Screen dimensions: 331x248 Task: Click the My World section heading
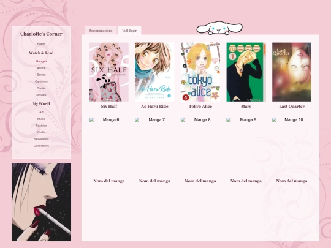(41, 103)
